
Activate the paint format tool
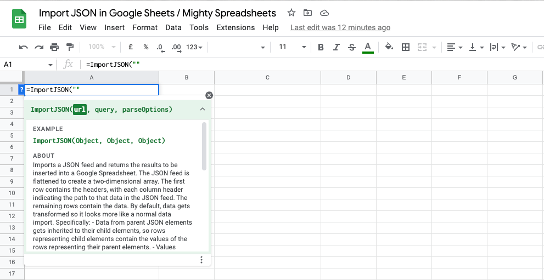[70, 47]
